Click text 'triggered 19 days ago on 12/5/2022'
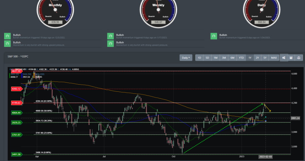 tap(48, 38)
